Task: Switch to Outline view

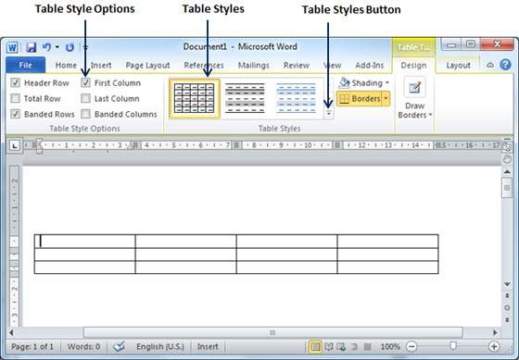Action: click(354, 346)
